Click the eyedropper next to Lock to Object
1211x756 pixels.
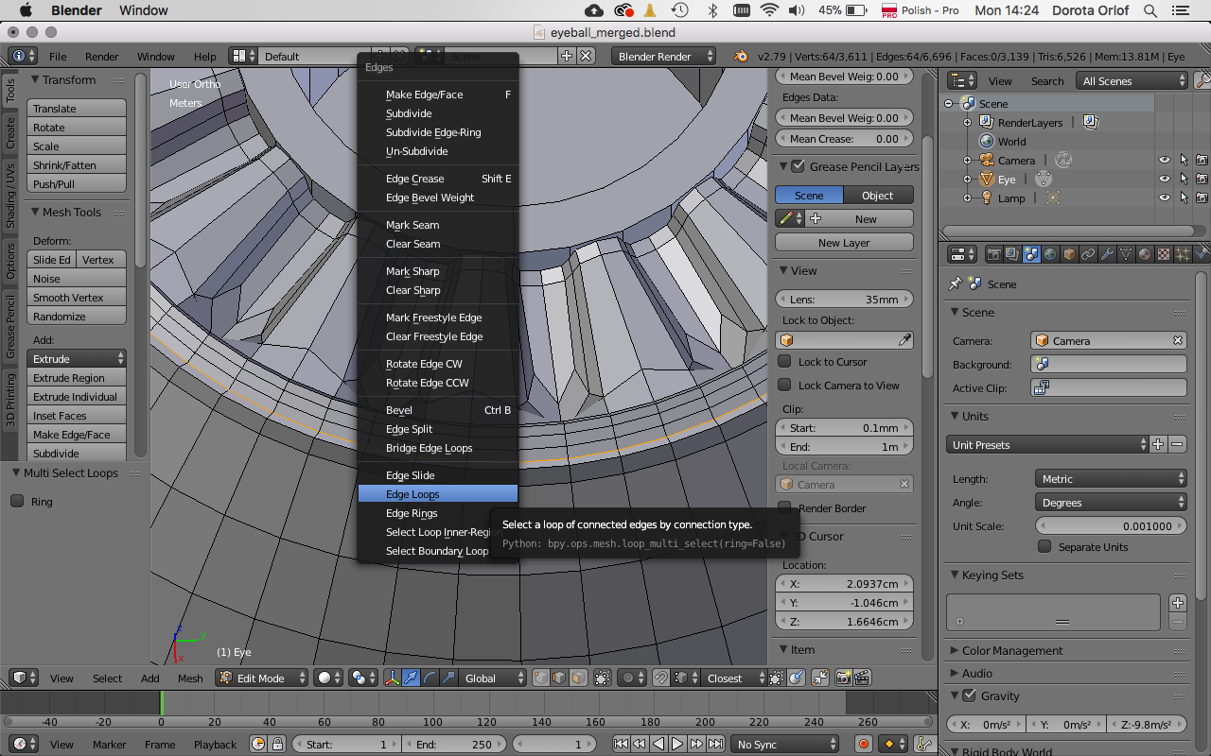tap(904, 340)
